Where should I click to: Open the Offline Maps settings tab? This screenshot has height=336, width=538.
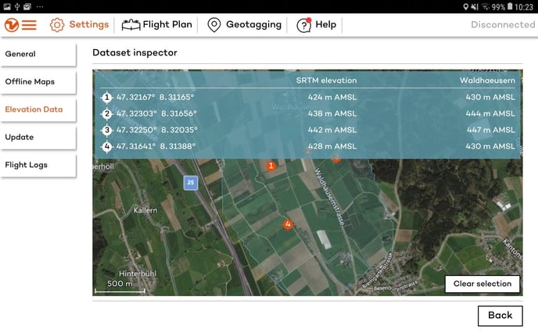pos(38,81)
